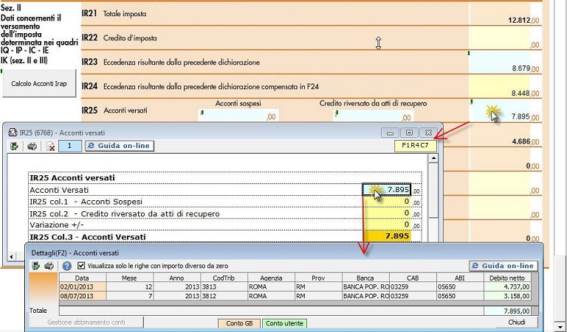The image size is (567, 332).
Task: Click Variazione +/- value cell
Action: pyautogui.click(x=387, y=225)
